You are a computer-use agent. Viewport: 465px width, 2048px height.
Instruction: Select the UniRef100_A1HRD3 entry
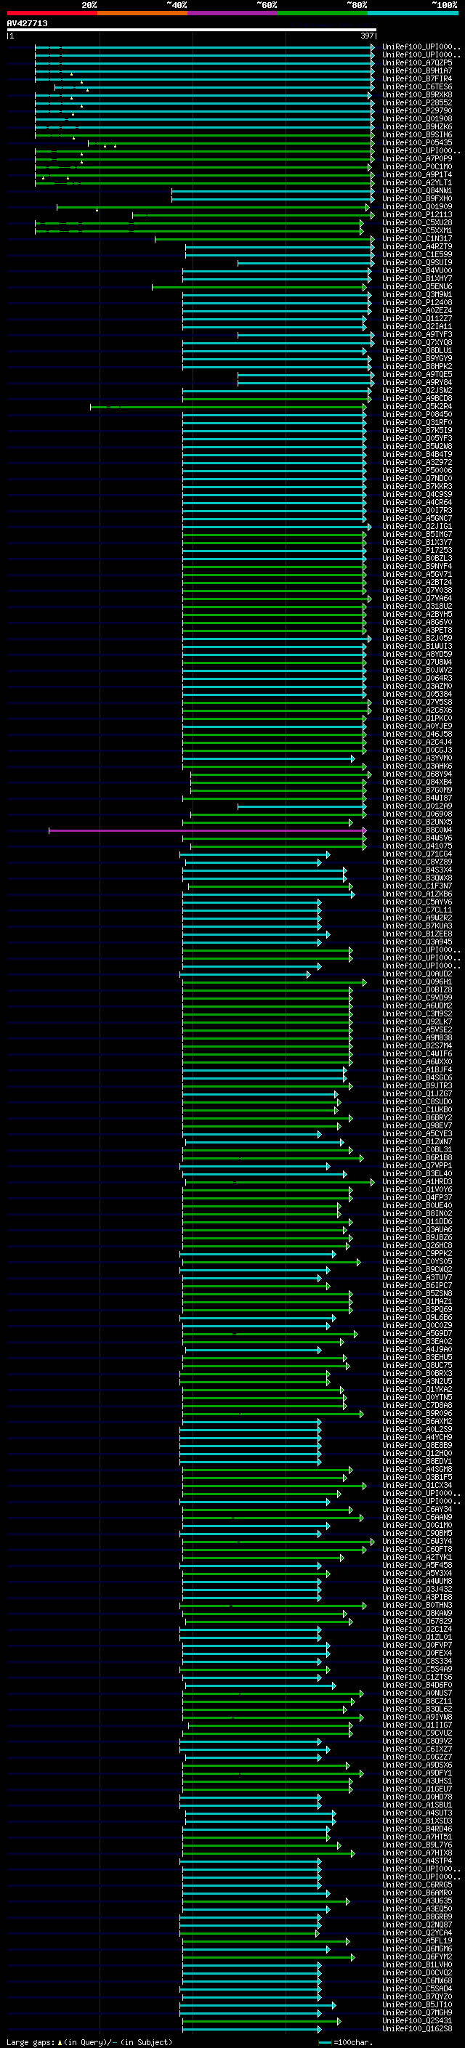click(x=417, y=1181)
